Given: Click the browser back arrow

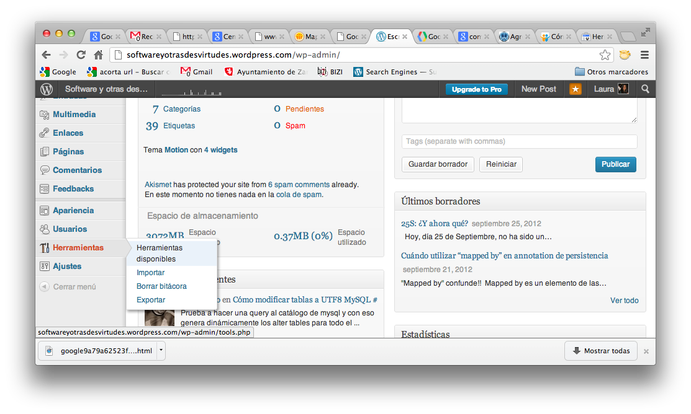Looking at the screenshot, I should pyautogui.click(x=47, y=55).
